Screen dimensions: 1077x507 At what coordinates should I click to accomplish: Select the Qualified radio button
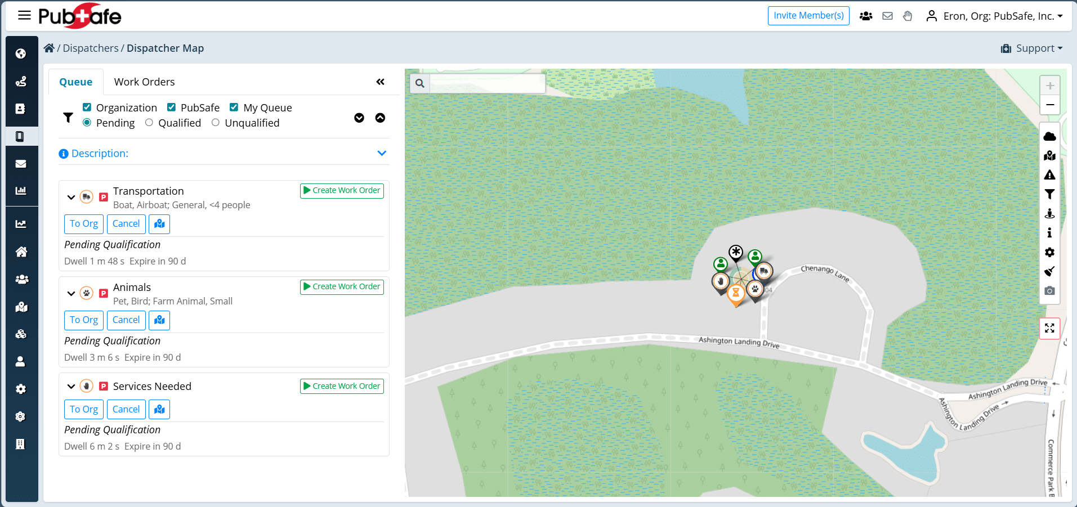point(149,123)
